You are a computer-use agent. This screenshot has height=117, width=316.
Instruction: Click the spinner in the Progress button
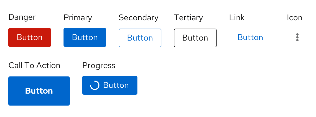94,85
